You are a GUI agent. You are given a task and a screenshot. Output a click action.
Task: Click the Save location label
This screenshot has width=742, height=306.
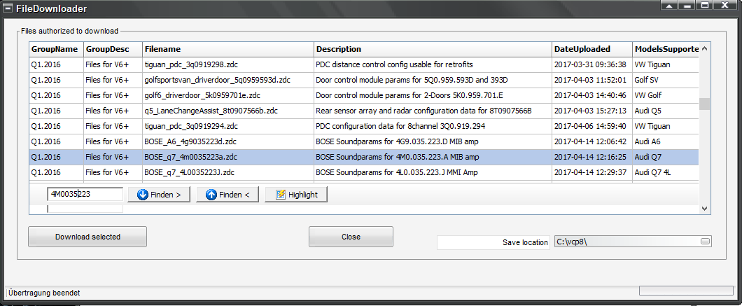[525, 242]
